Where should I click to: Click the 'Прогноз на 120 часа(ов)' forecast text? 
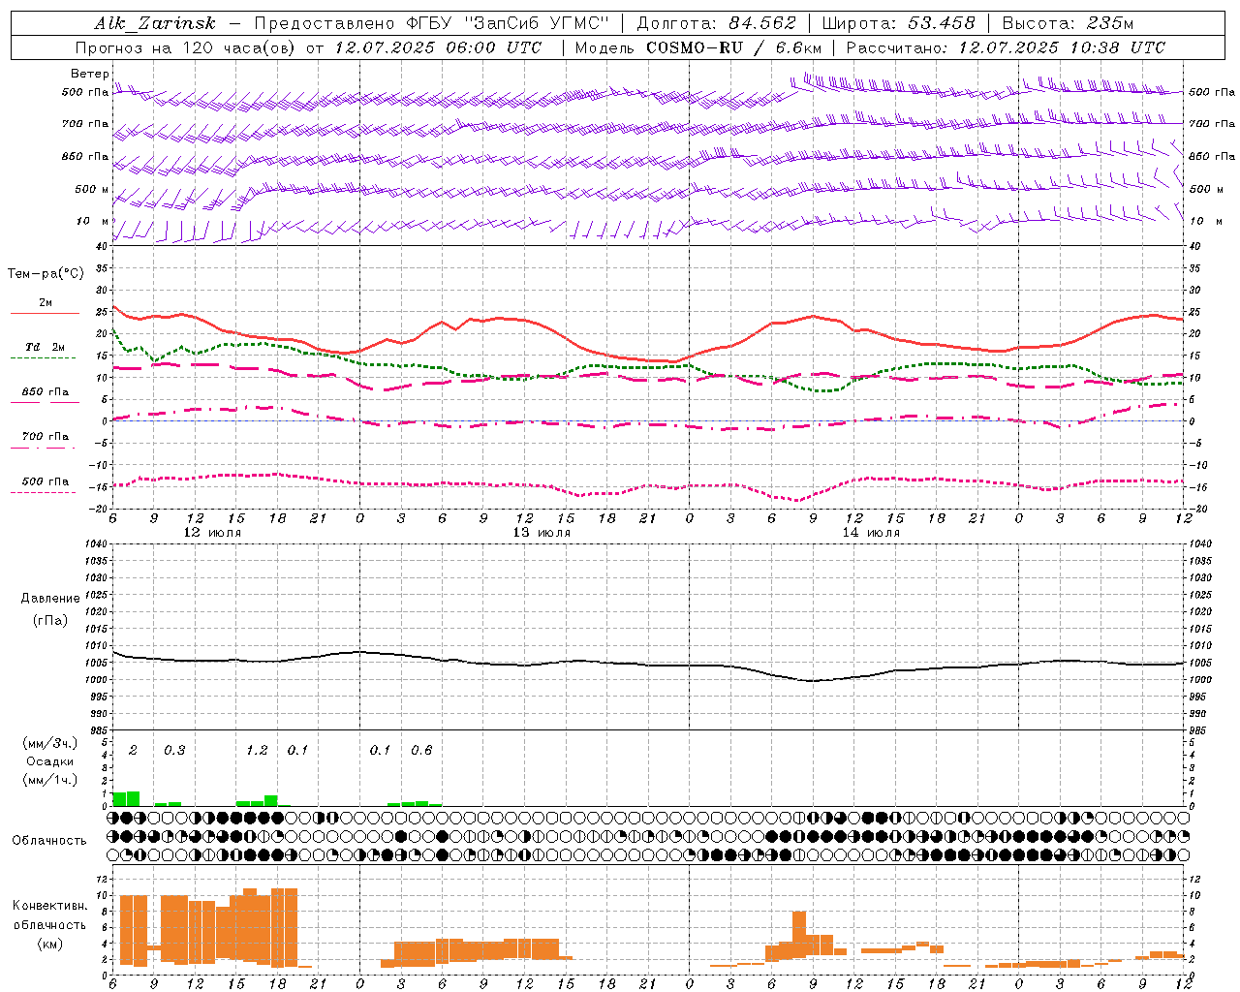(186, 47)
